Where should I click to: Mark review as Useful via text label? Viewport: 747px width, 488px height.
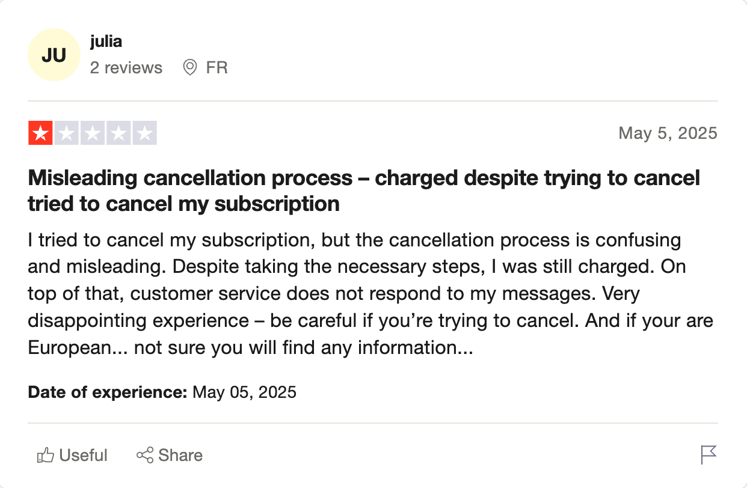84,456
